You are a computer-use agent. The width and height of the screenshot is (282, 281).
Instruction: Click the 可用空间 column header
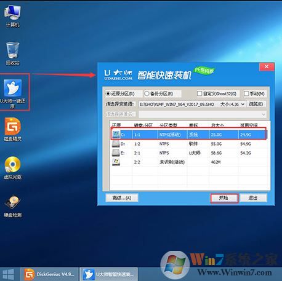click(x=249, y=125)
